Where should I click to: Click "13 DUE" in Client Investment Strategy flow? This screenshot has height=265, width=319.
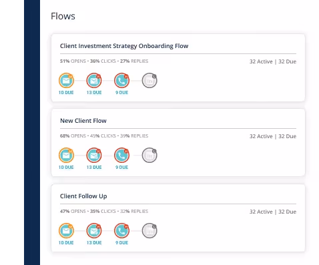(94, 93)
